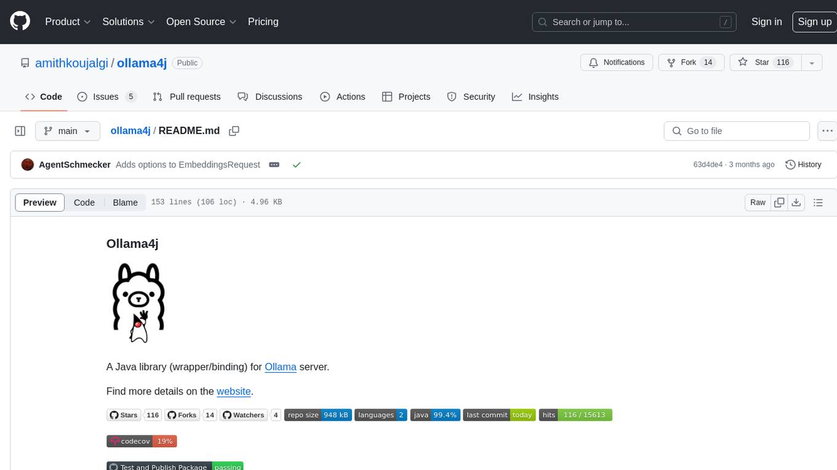Switch to the Issues tab

tap(106, 97)
